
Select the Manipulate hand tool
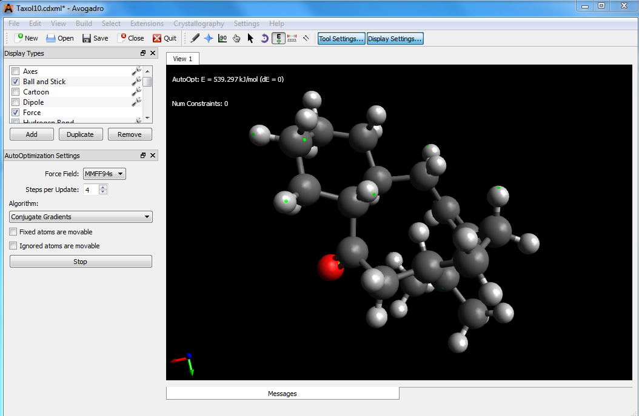[x=236, y=38]
